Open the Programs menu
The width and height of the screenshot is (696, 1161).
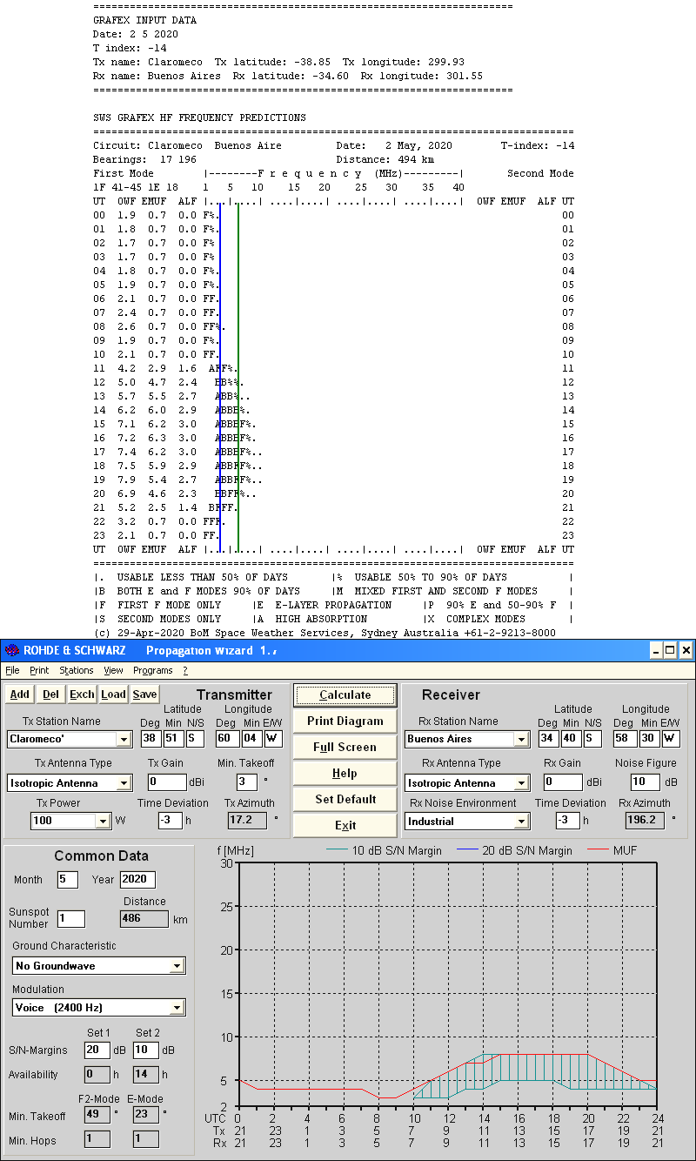[153, 671]
